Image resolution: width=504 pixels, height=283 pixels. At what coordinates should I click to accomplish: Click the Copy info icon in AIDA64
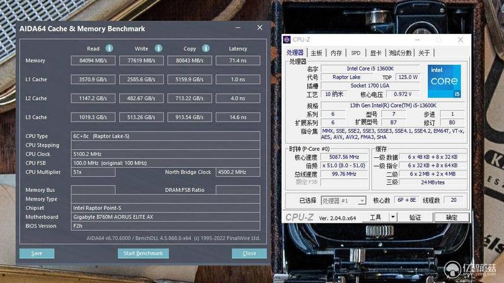click(206, 48)
